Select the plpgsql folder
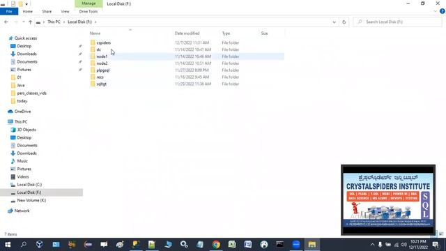This screenshot has width=446, height=251. [102, 70]
